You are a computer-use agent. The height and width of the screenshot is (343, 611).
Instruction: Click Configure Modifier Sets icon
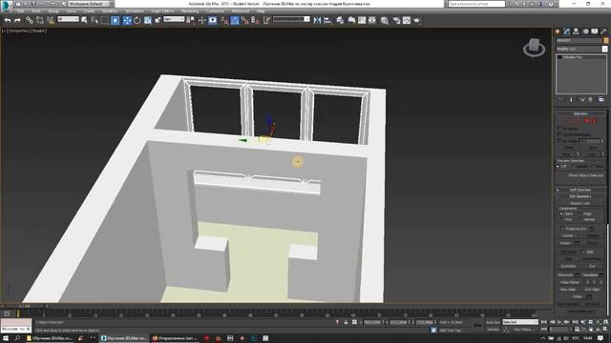600,99
